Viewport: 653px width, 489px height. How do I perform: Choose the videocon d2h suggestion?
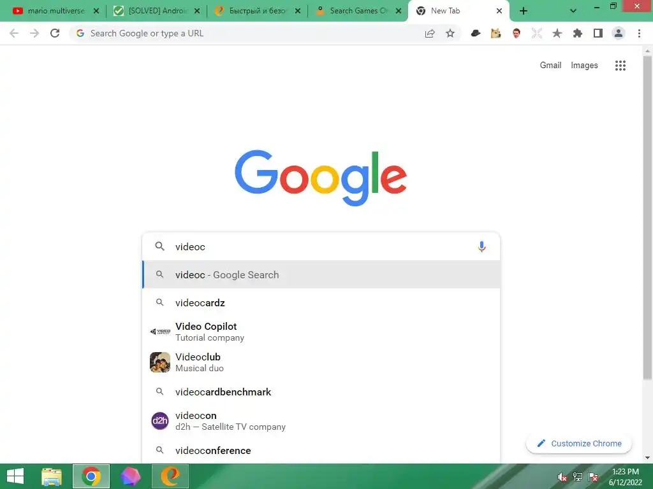(321, 421)
